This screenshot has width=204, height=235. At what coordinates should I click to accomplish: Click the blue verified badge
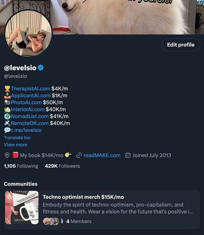[x=41, y=68]
